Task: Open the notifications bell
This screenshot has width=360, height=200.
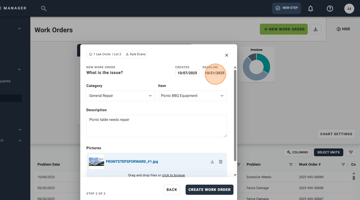Action: point(310,8)
